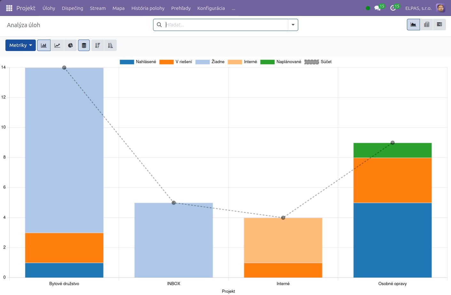Open the História polohy menu
The width and height of the screenshot is (451, 295).
coord(148,8)
